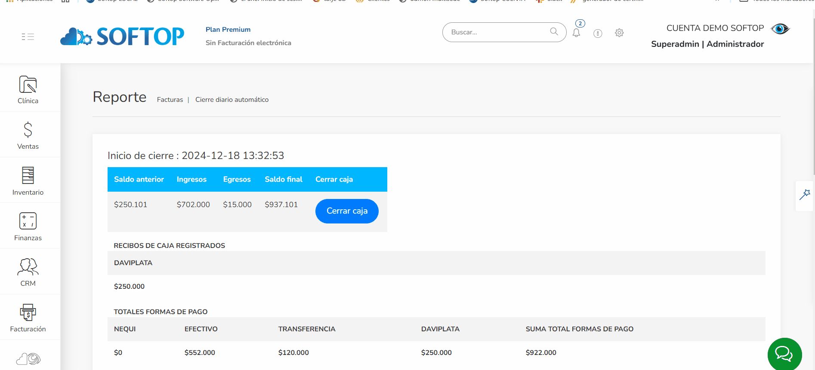The height and width of the screenshot is (370, 815).
Task: Open the Facturación printer icon
Action: coord(28,312)
